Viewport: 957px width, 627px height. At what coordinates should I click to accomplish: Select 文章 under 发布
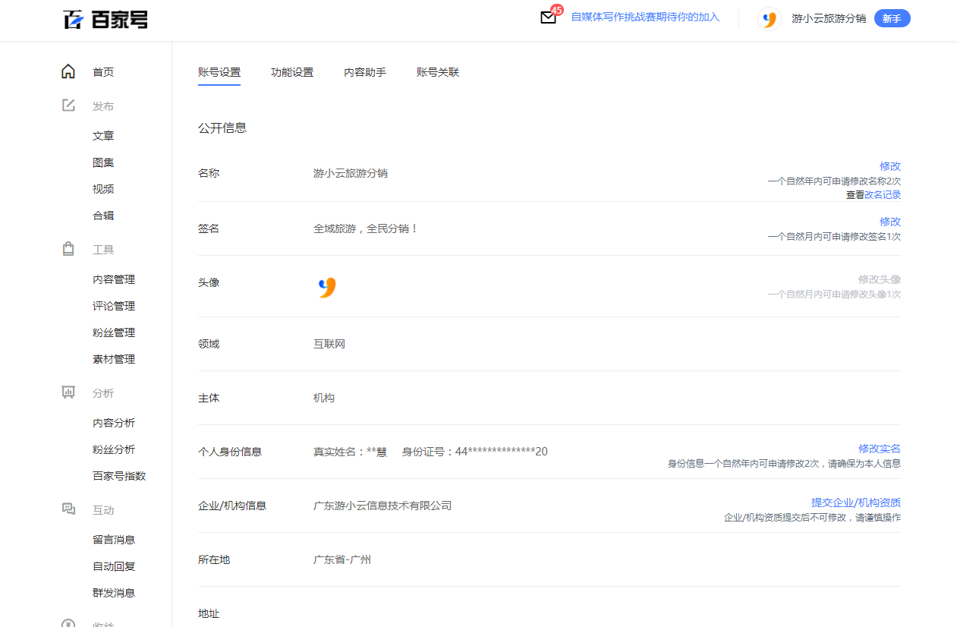103,136
